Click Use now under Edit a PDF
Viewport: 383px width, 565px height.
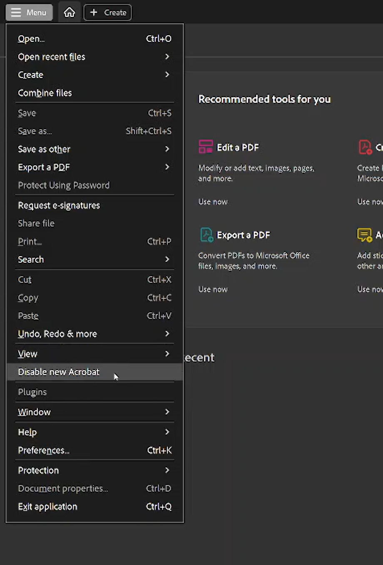[x=213, y=201]
